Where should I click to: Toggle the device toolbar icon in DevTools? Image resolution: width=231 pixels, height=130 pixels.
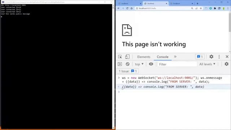(x=127, y=57)
